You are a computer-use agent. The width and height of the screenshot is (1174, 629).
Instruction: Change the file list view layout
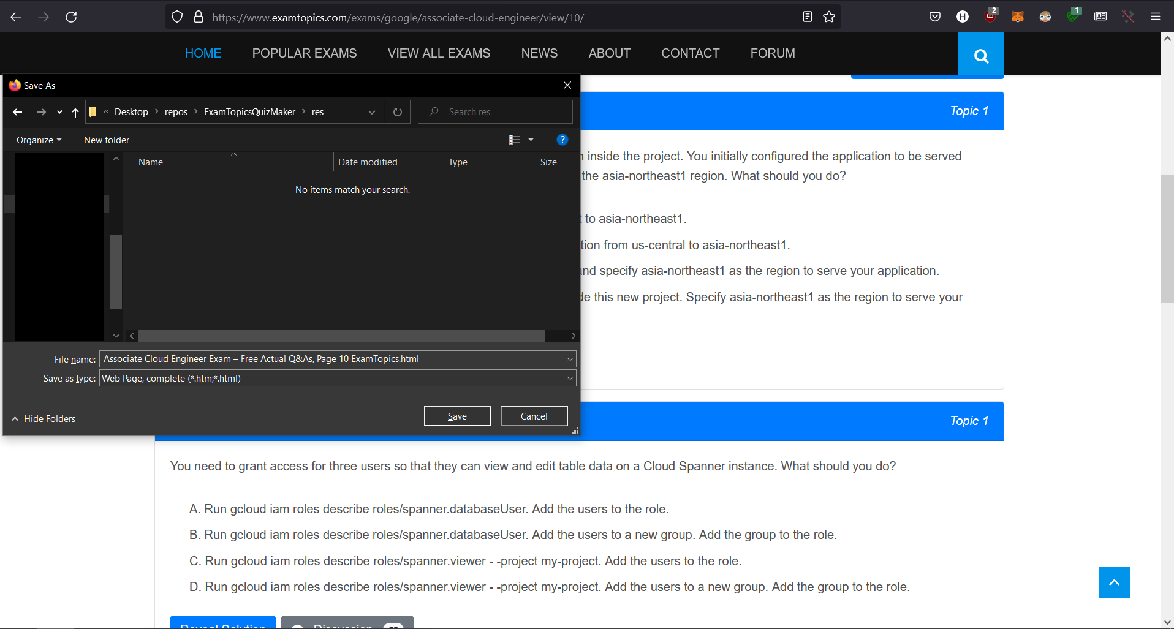tap(515, 140)
